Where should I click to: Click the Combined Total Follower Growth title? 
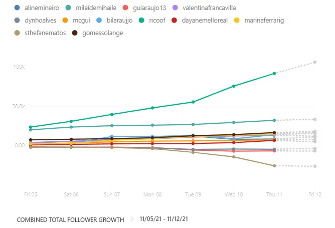pyautogui.click(x=70, y=219)
